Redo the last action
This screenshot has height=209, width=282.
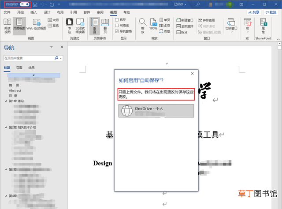pyautogui.click(x=52, y=4)
